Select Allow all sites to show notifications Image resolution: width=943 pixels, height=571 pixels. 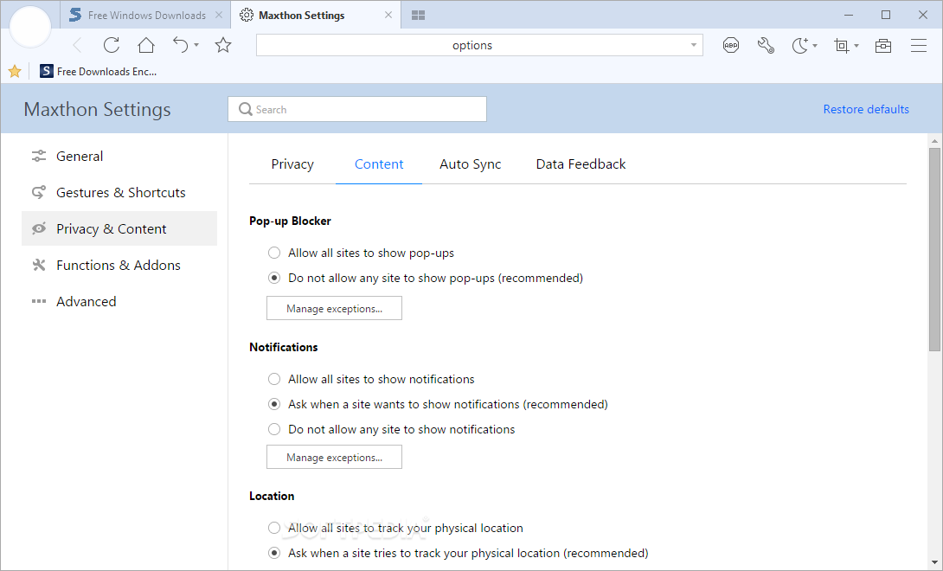point(274,379)
